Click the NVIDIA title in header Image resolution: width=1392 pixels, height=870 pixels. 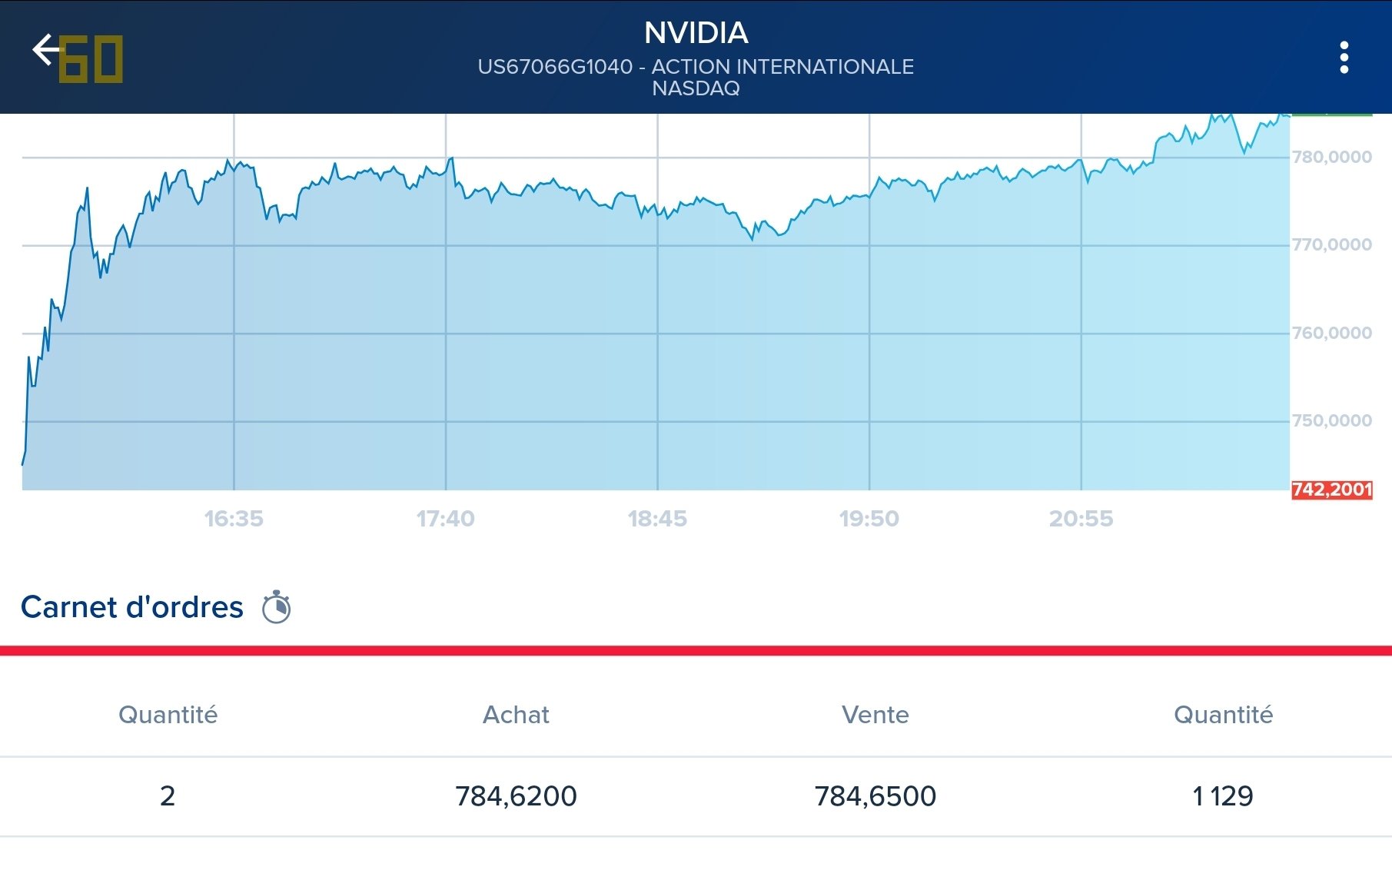[x=696, y=33]
